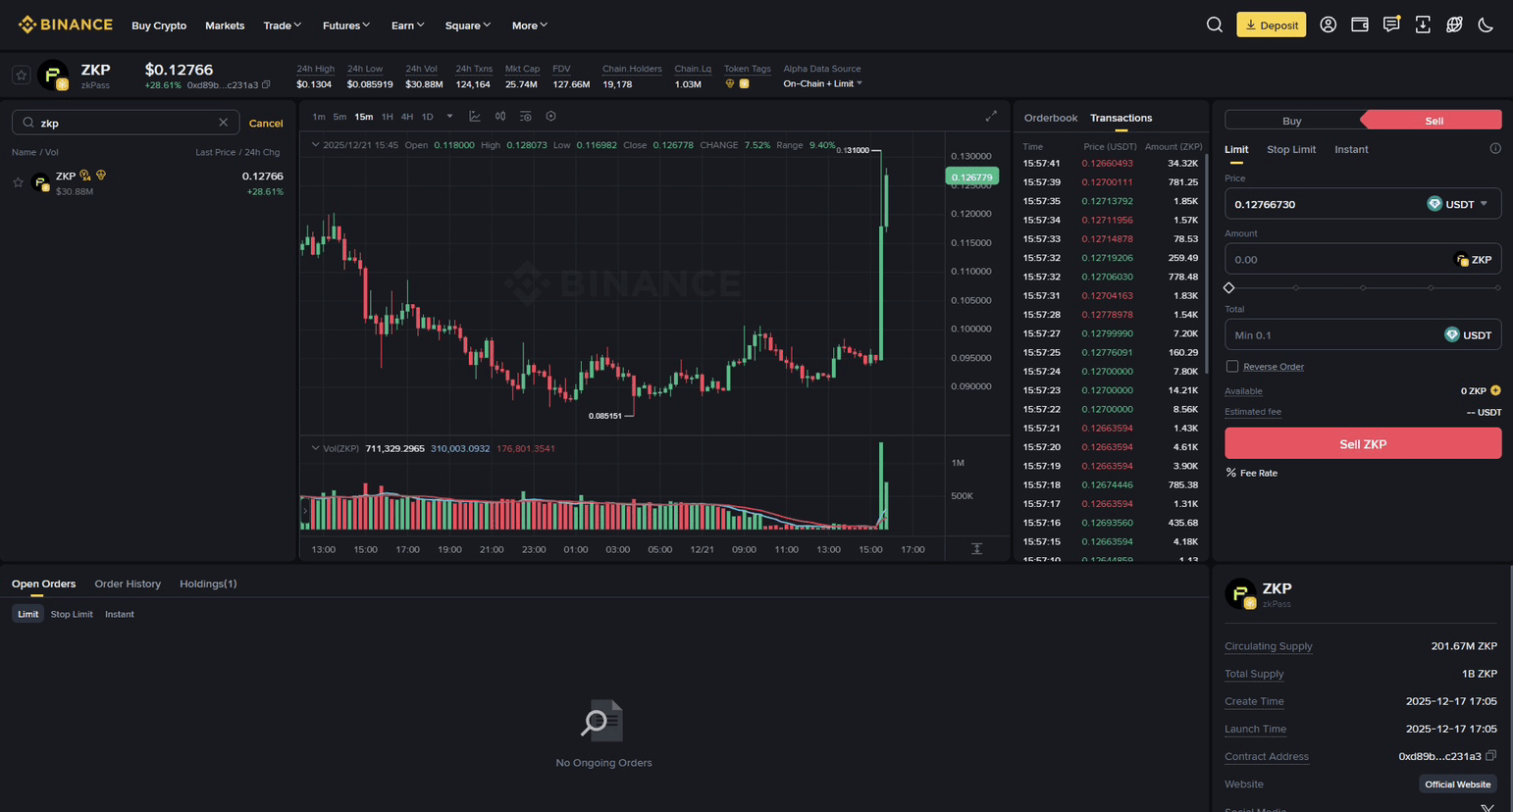Viewport: 1513px width, 812px height.
Task: Collapse the candle OHLC info chevron
Action: pos(315,144)
